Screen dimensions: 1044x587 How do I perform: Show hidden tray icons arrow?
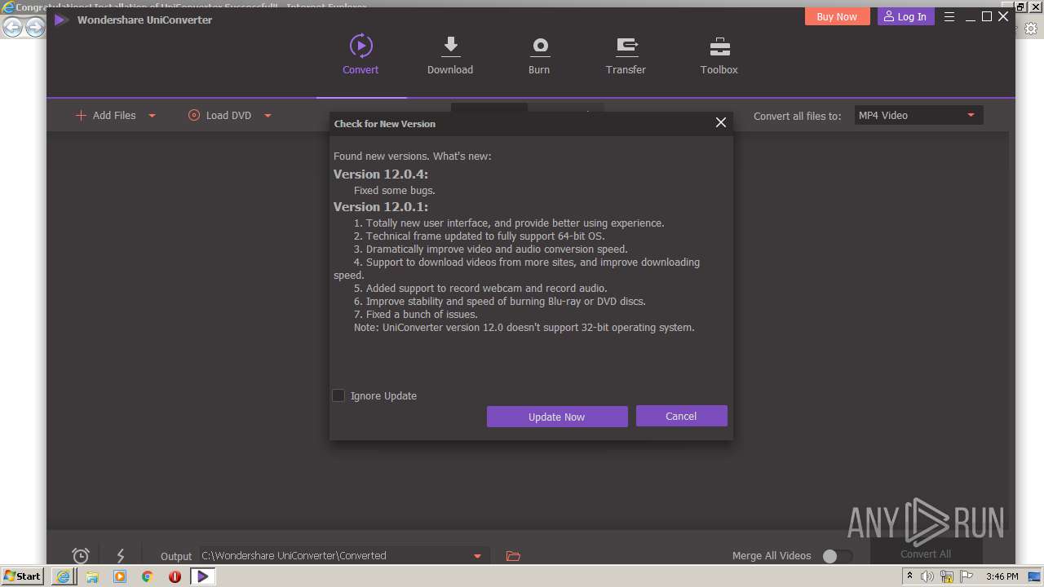(x=909, y=576)
